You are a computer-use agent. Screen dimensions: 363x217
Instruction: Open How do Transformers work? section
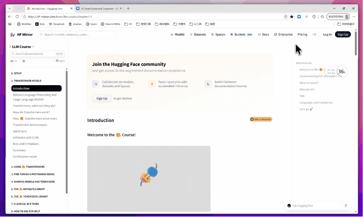click(x=31, y=112)
